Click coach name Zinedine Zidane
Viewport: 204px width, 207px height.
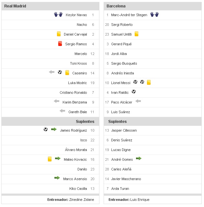coord(82,200)
